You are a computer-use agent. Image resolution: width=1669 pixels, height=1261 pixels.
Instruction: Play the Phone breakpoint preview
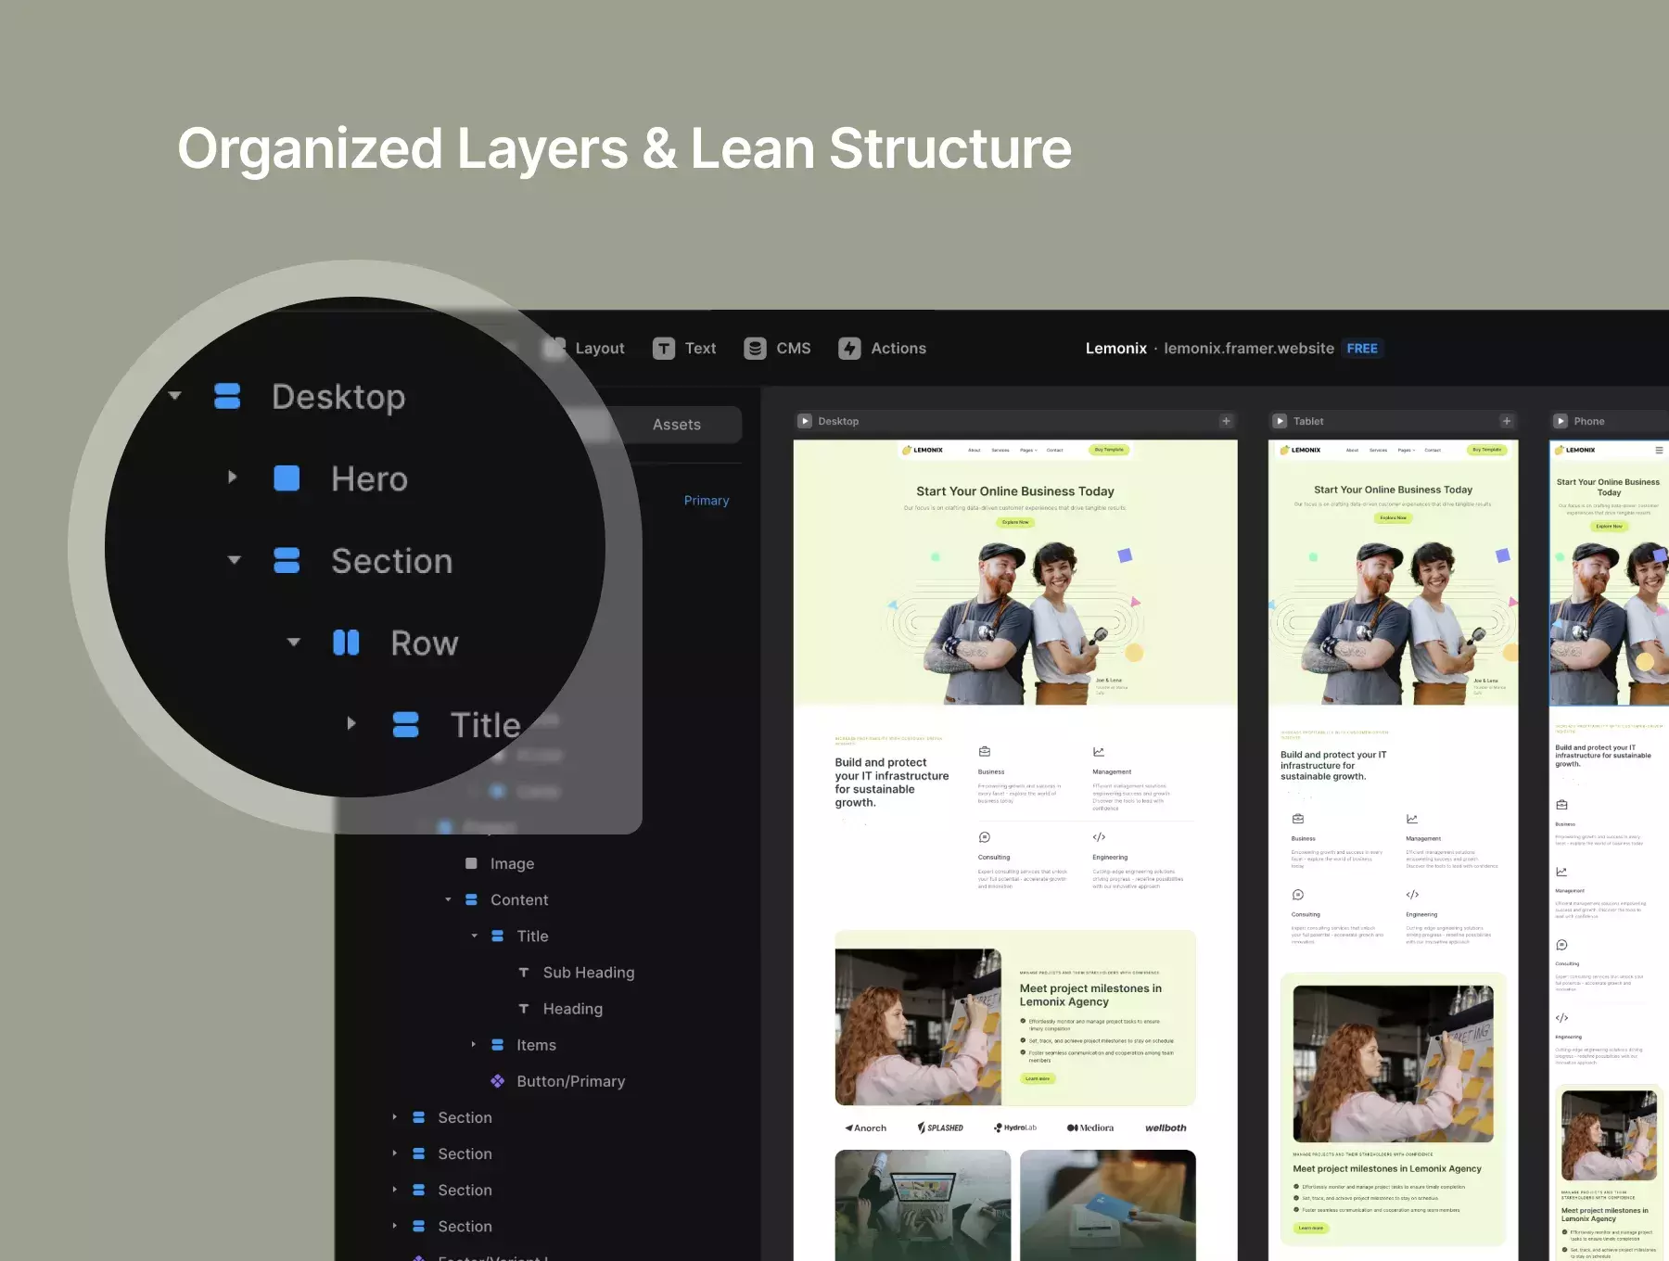tap(1561, 421)
